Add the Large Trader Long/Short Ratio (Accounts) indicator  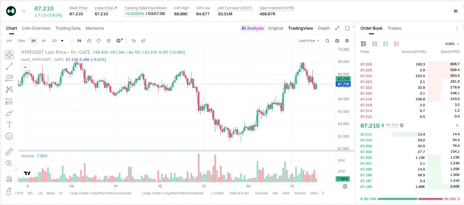pos(100,193)
